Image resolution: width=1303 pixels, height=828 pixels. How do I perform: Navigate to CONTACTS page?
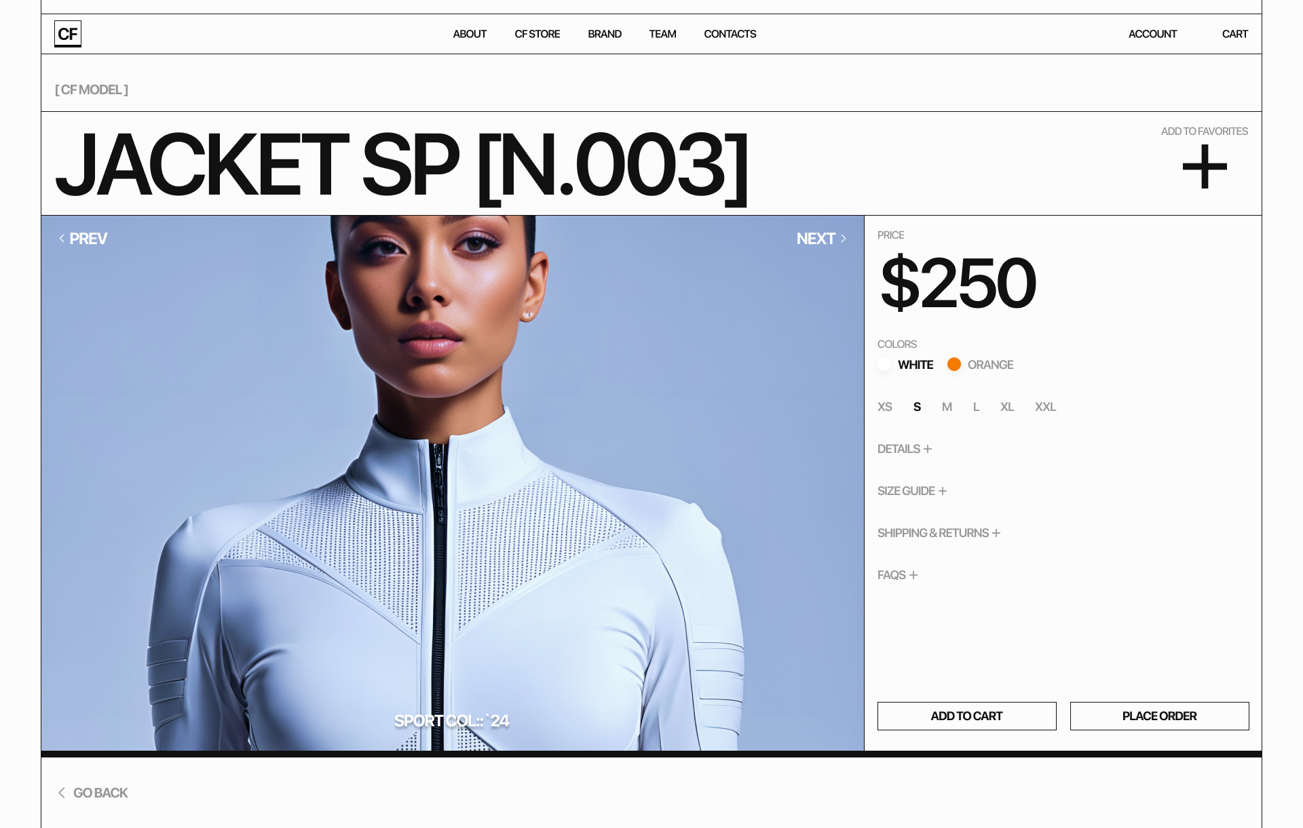[x=730, y=34]
